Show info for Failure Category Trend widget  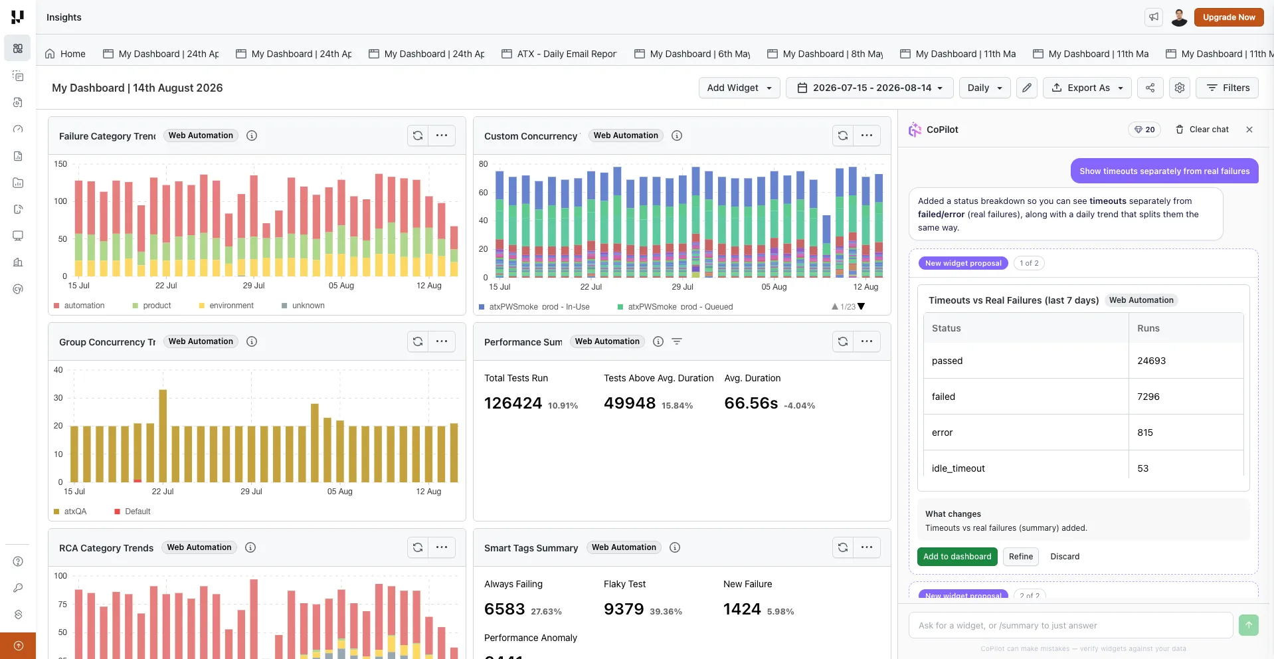[x=252, y=136]
